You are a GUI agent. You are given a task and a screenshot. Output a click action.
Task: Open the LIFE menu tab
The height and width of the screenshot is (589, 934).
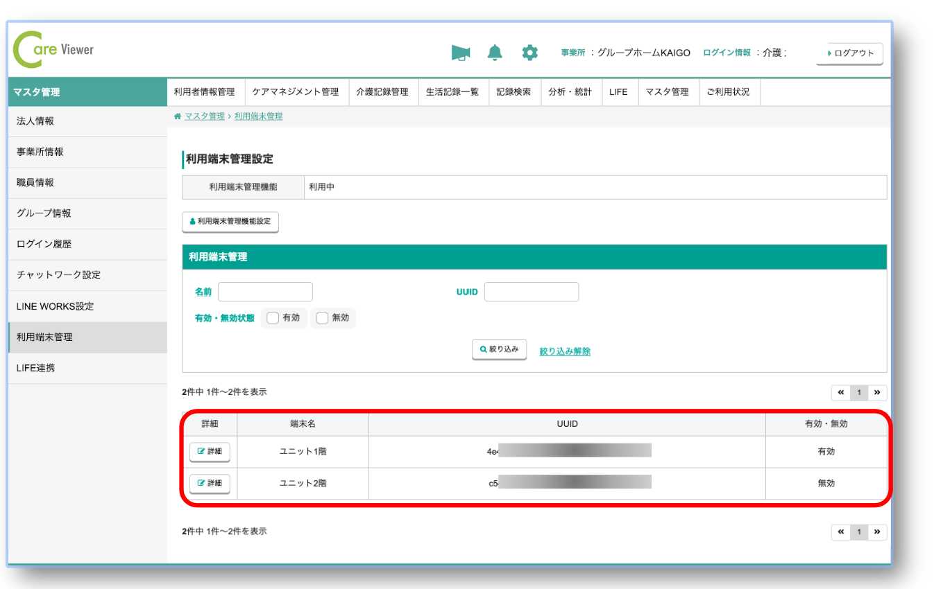click(x=618, y=92)
